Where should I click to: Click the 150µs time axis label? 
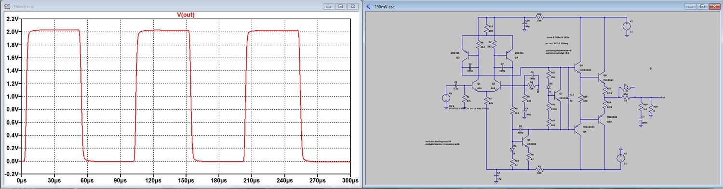[186, 181]
